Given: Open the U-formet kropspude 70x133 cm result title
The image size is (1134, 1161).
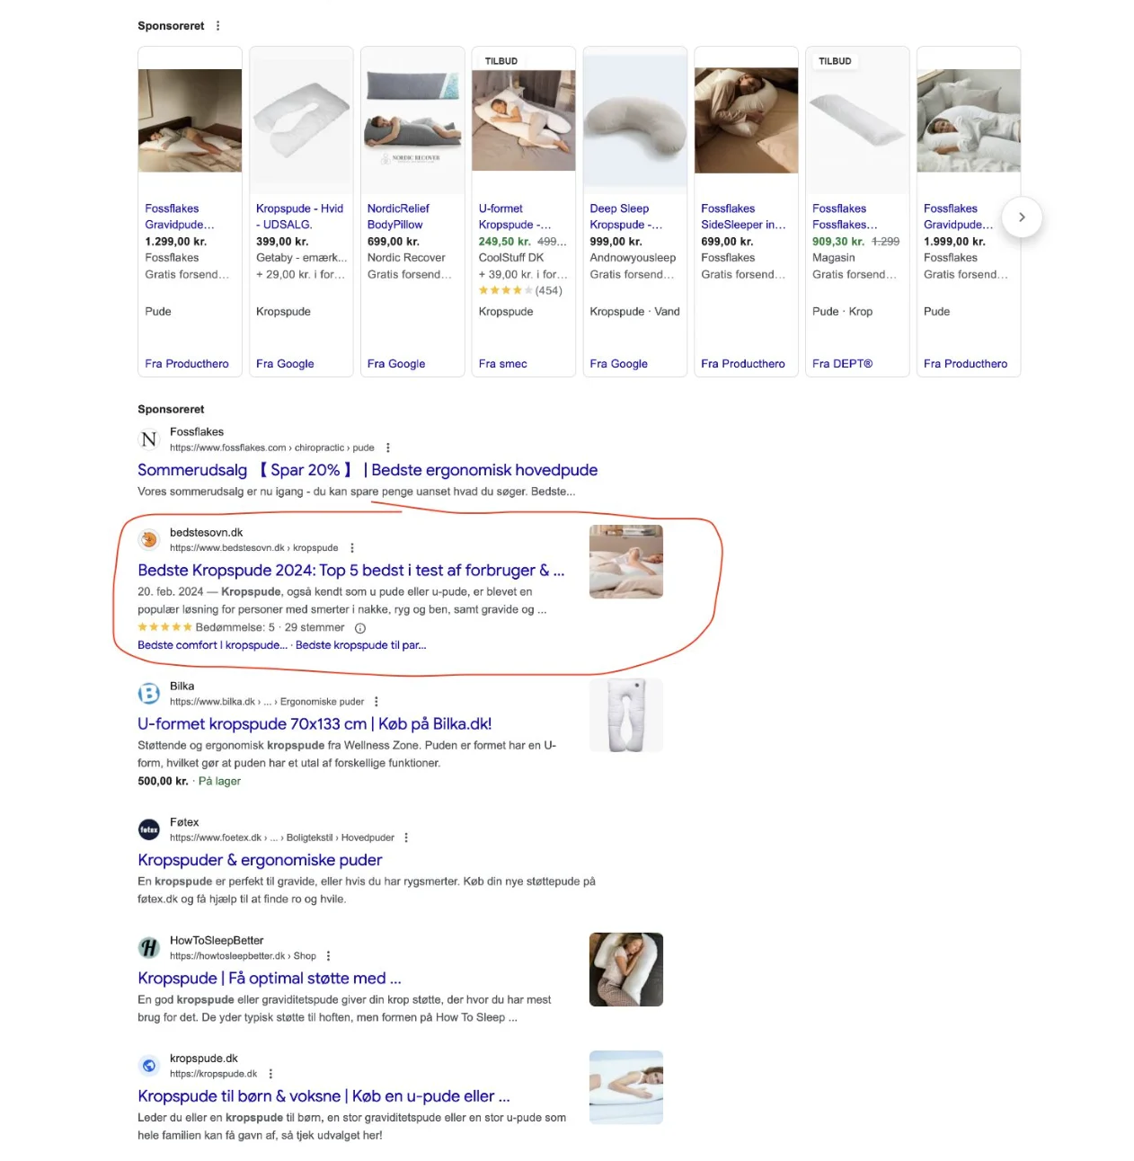Looking at the screenshot, I should pos(315,724).
